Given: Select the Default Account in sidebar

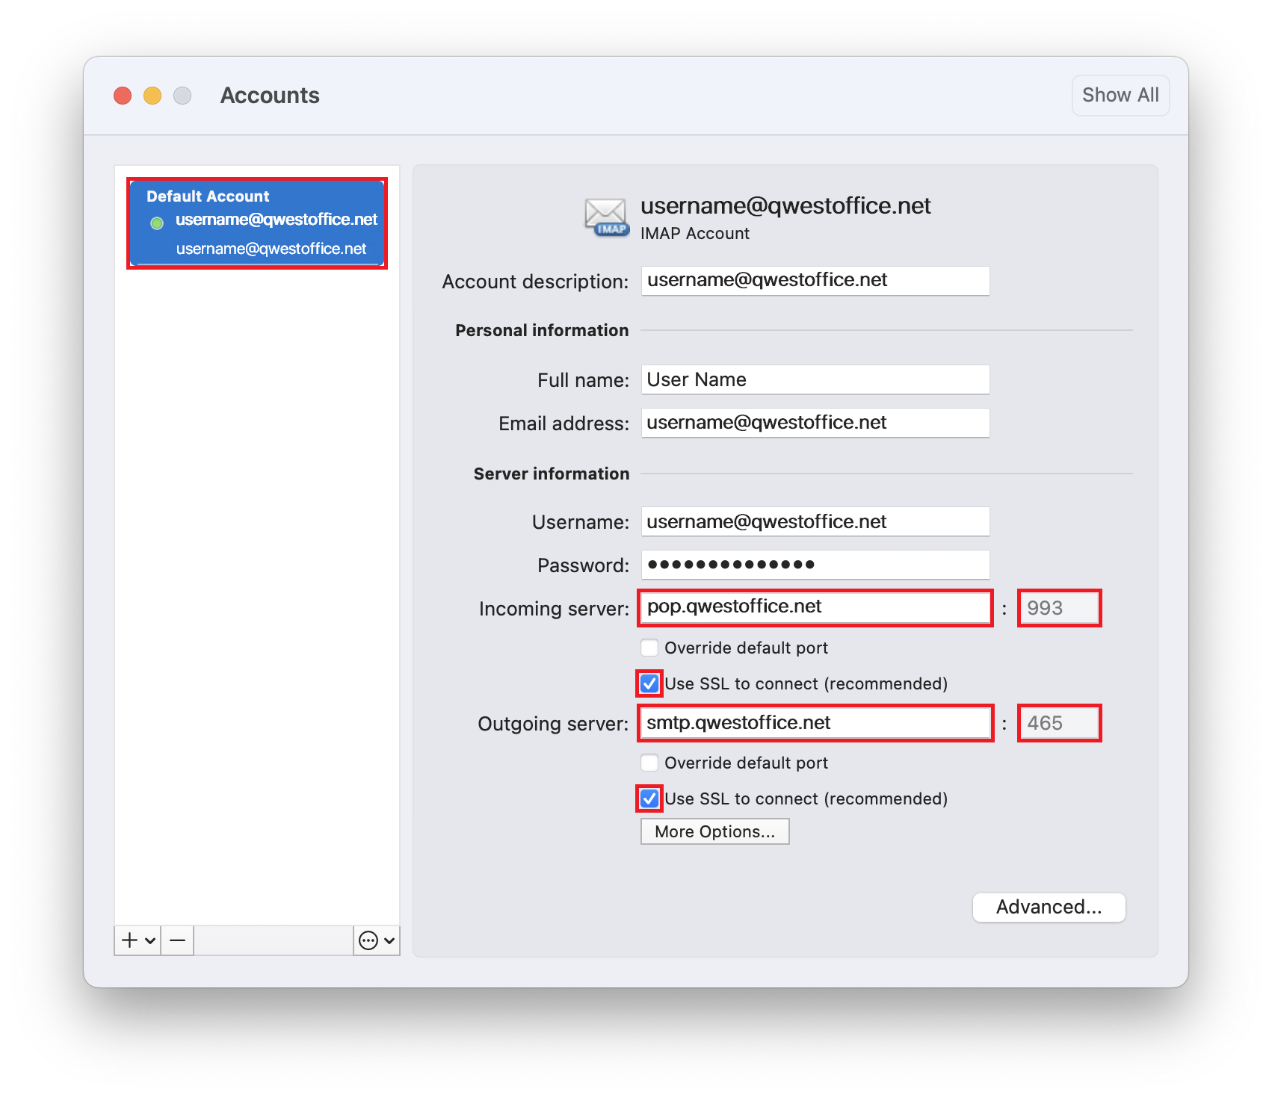Looking at the screenshot, I should point(257,223).
